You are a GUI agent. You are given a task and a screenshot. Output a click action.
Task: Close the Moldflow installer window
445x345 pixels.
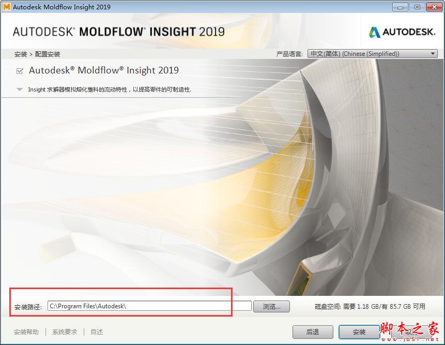[x=434, y=7]
